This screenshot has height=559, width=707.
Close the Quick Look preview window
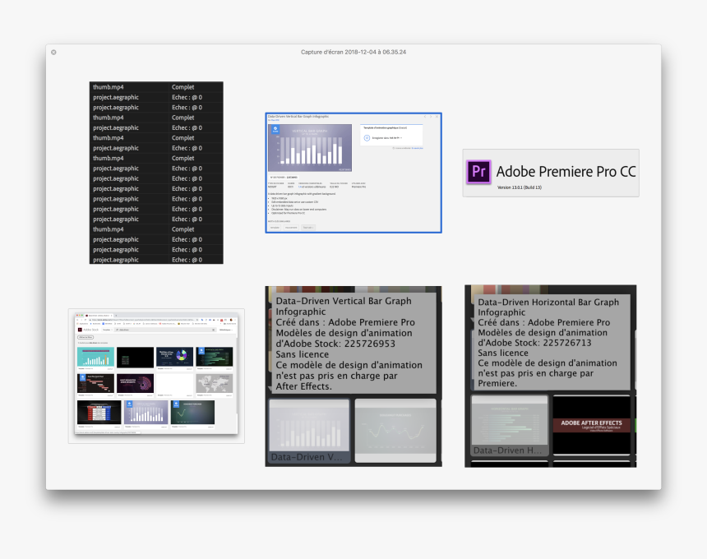[53, 52]
